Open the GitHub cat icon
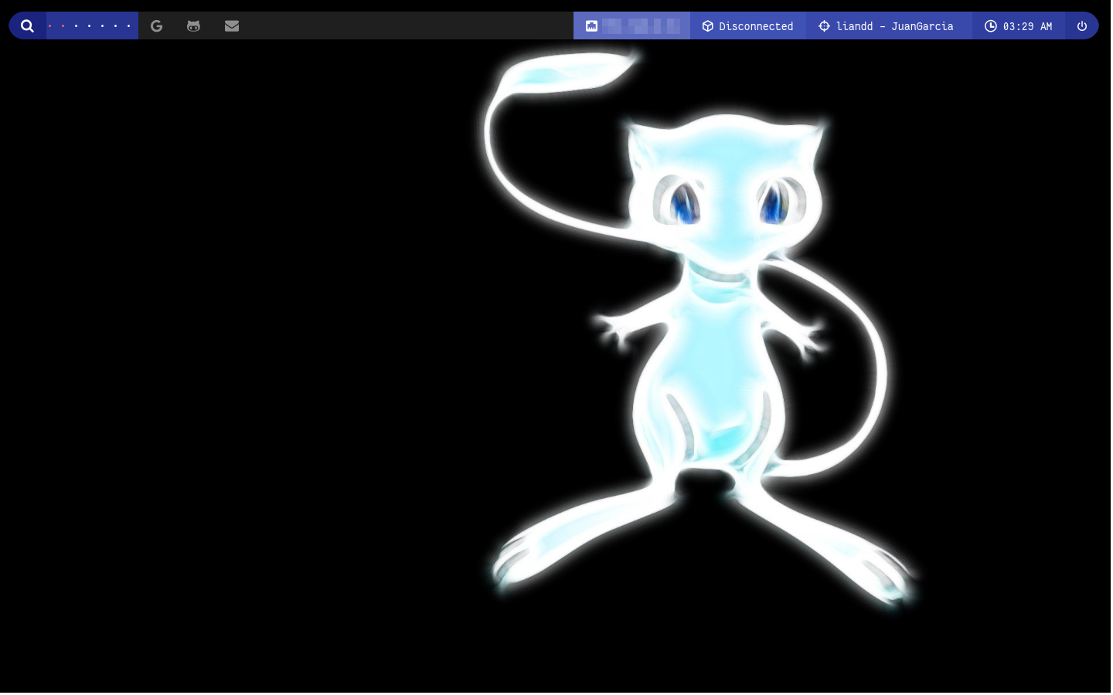The width and height of the screenshot is (1113, 695). pos(193,26)
